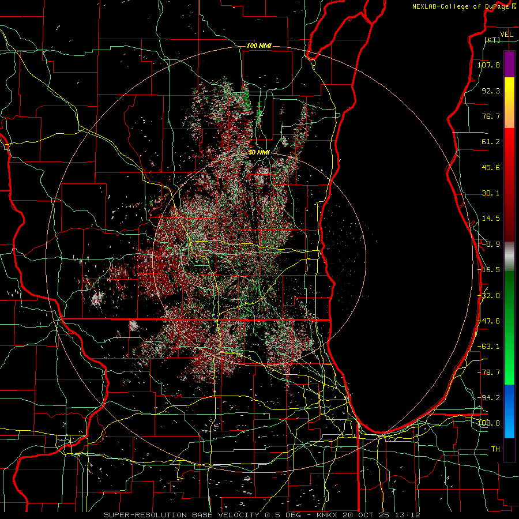The image size is (519, 519).
Task: Click the -32.0 velocity scale value
Action: tap(488, 296)
